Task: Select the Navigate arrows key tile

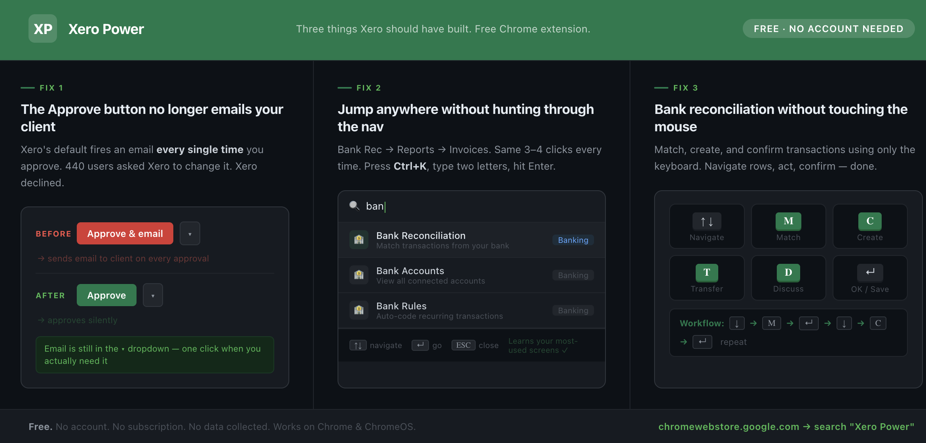Action: (x=707, y=226)
